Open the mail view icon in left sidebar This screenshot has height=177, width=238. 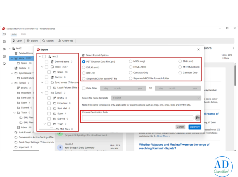tap(4, 34)
